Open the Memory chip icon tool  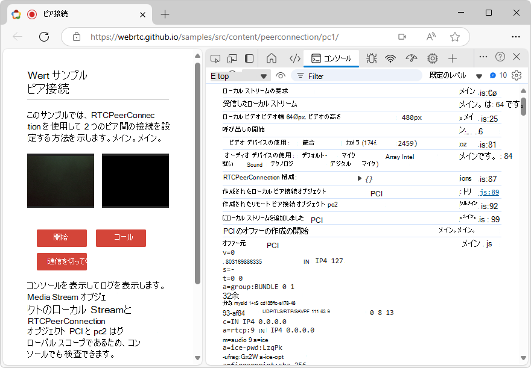pos(433,58)
